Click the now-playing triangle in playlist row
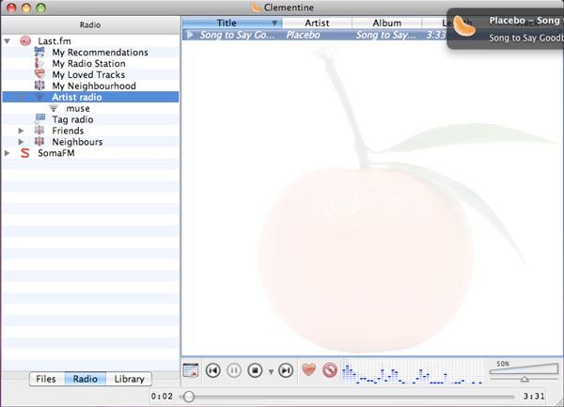 point(190,35)
